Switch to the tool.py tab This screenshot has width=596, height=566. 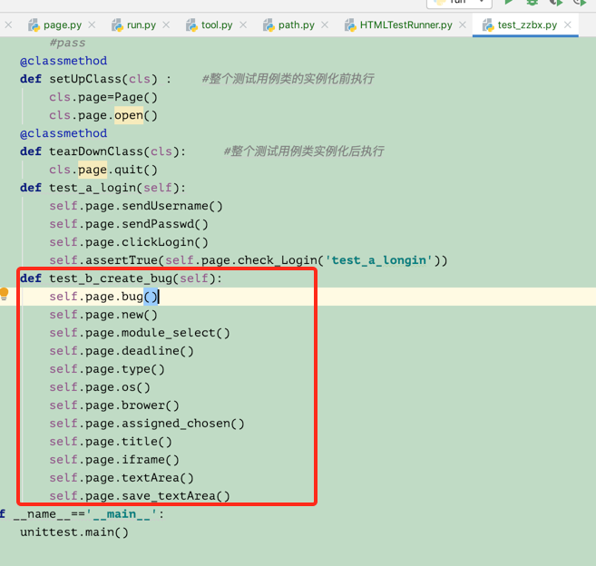(217, 25)
